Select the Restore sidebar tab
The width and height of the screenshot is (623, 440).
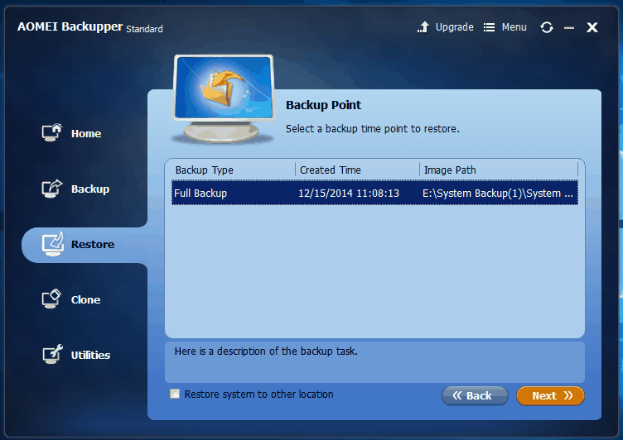[x=85, y=245]
